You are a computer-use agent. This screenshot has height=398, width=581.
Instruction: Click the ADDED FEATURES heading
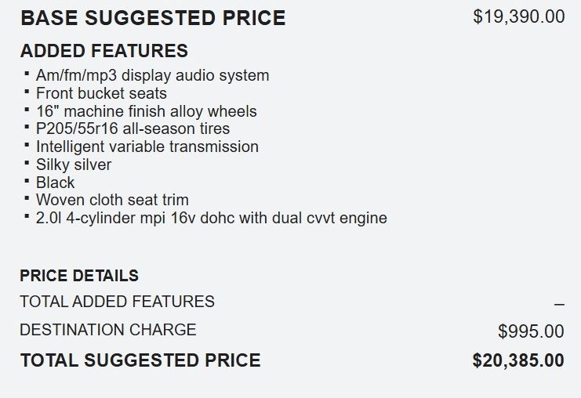104,51
